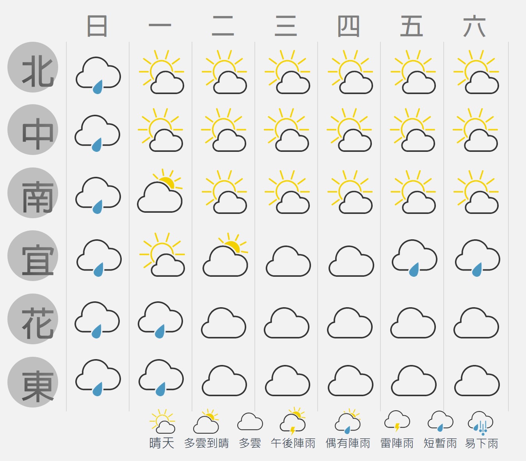526x461 pixels.
Task: Select the 北 region circle
Action: 33,67
